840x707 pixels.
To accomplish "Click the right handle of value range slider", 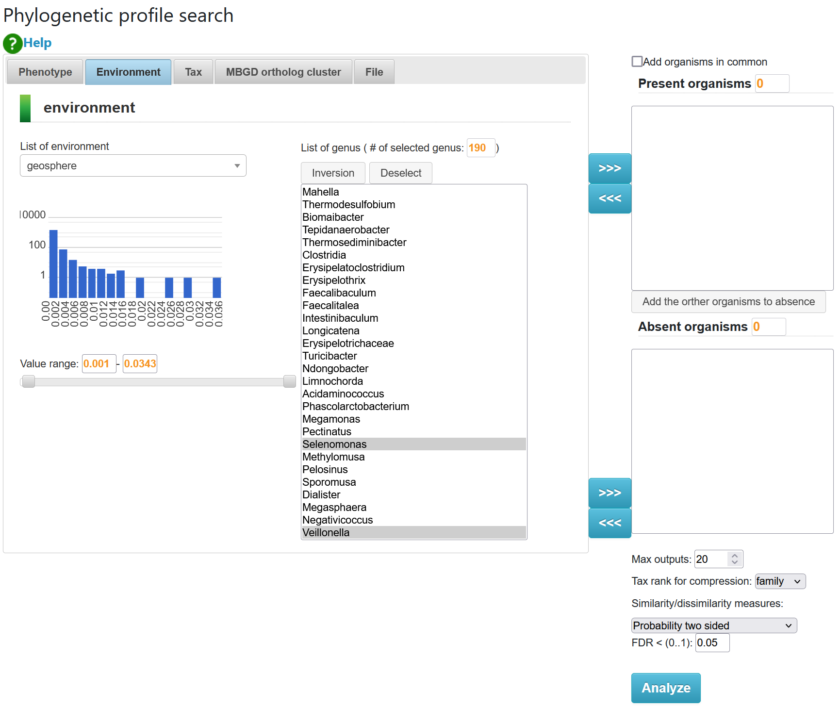I will tap(289, 382).
